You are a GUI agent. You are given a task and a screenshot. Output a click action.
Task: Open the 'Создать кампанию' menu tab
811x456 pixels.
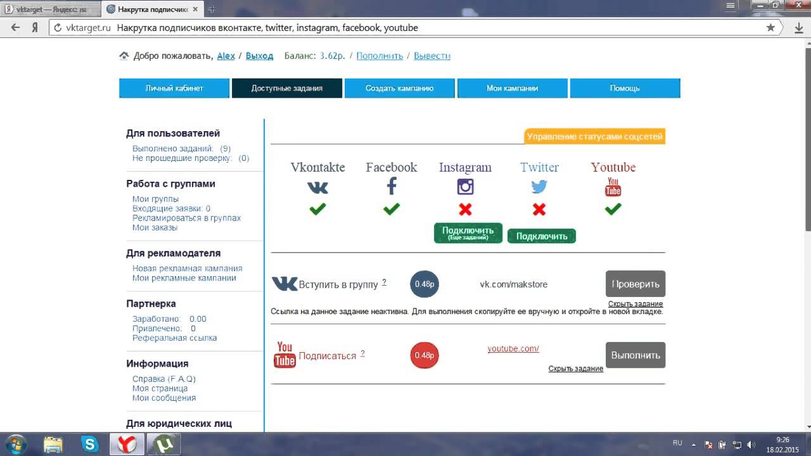[400, 88]
